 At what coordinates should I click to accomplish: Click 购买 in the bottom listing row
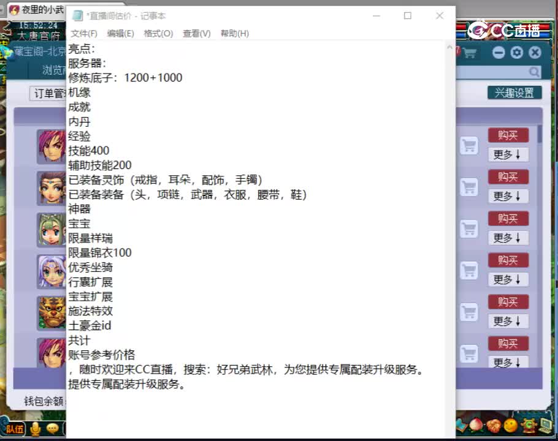508,343
